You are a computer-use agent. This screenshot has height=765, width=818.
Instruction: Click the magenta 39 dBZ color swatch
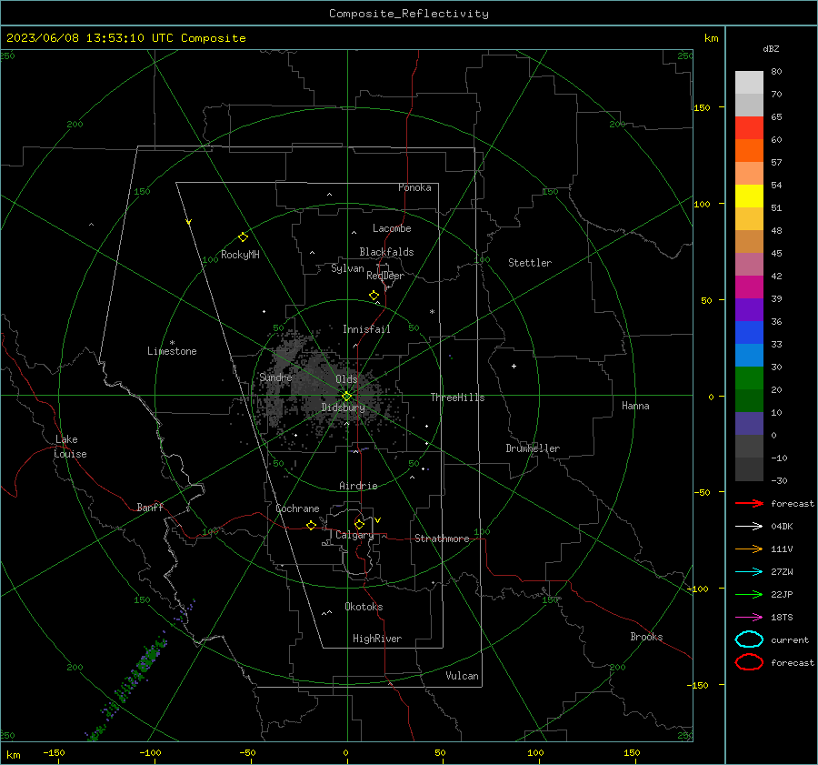coord(749,287)
